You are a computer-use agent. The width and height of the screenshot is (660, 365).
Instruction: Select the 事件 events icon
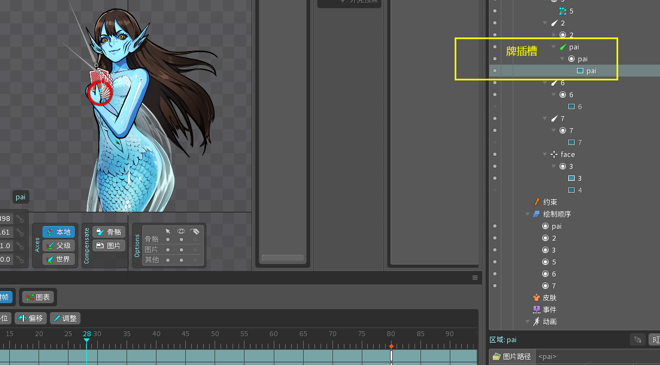537,310
